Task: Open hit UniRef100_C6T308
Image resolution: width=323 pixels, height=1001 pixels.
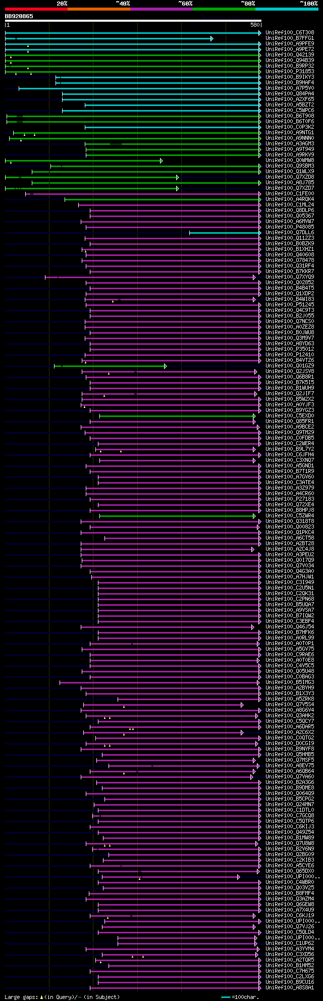Action: 290,33
